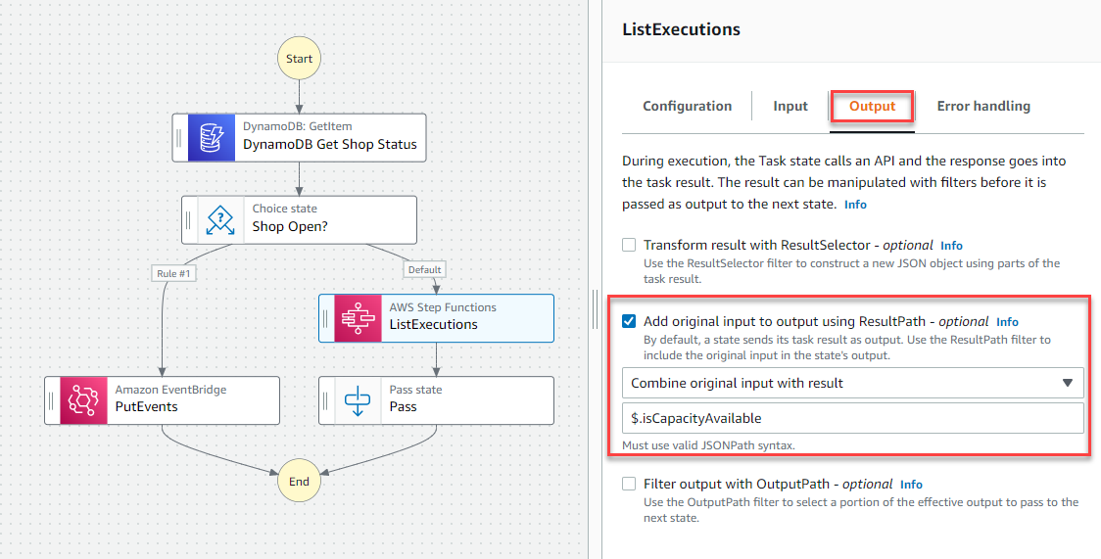Select the Start node circle
The height and width of the screenshot is (559, 1101).
point(299,58)
